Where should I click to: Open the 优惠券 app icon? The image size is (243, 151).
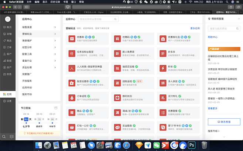pyautogui.click(x=72, y=39)
